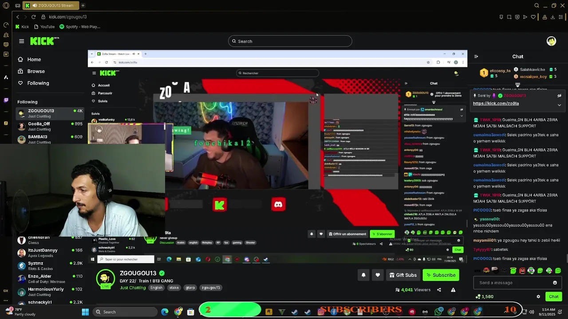The height and width of the screenshot is (319, 568).
Task: Share the stream via share icon
Action: point(439,290)
